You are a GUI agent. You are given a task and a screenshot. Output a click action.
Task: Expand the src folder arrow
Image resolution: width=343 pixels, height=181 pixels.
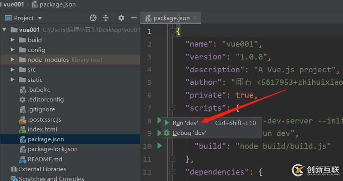(x=13, y=70)
